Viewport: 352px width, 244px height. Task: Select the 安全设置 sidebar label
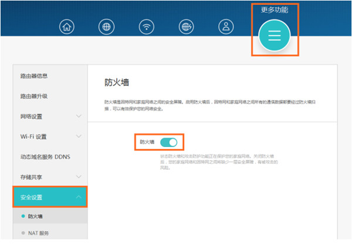(x=34, y=197)
